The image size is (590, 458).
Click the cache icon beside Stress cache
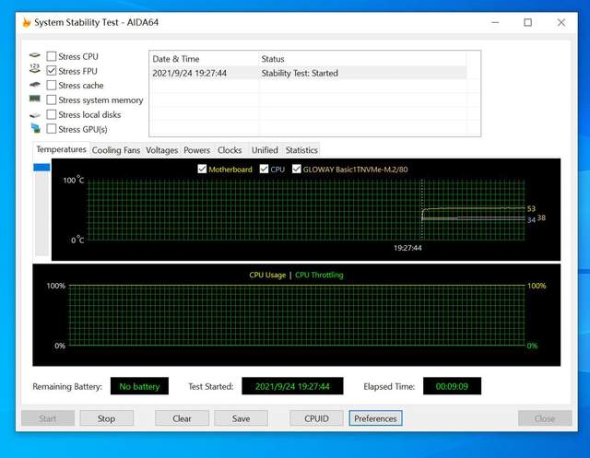35,85
